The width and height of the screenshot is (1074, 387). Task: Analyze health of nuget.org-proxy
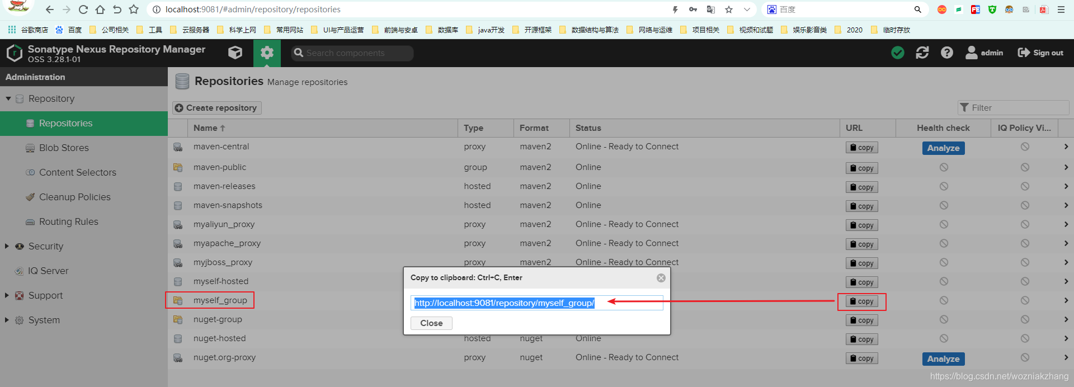[943, 359]
